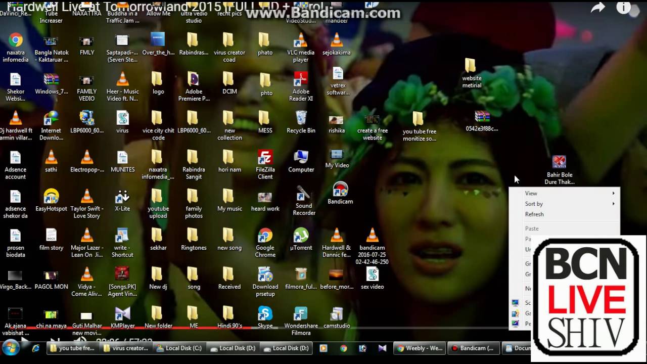Select the filmora_ful... installer icon
The width and height of the screenshot is (647, 364).
click(x=301, y=278)
